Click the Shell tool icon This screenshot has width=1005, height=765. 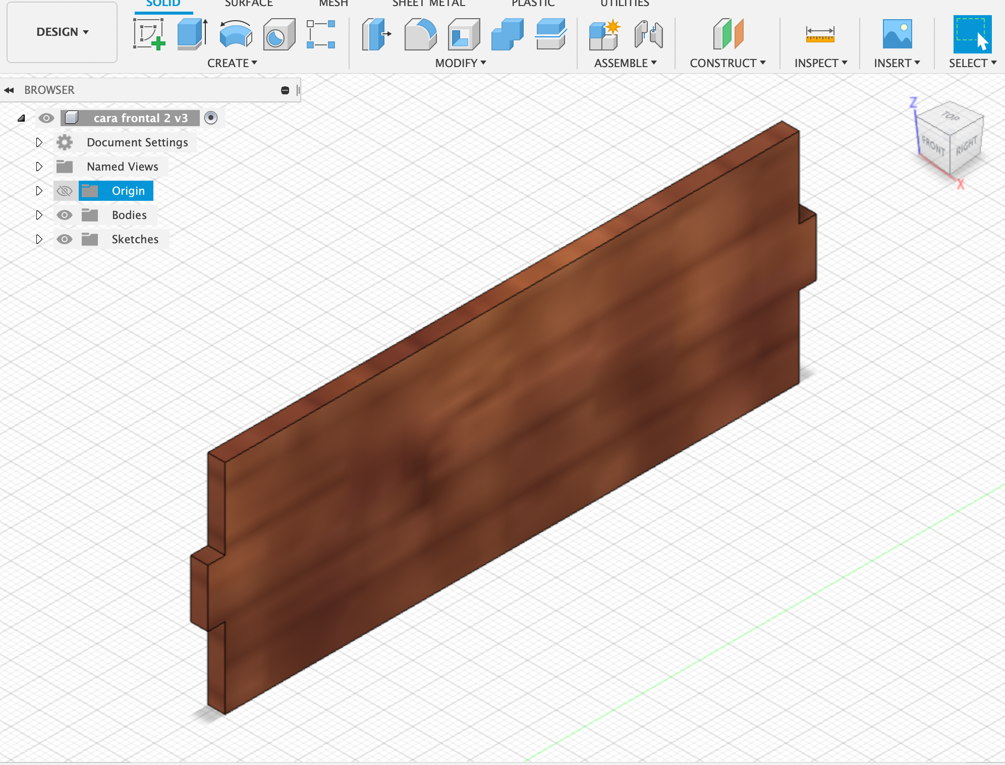(x=464, y=34)
